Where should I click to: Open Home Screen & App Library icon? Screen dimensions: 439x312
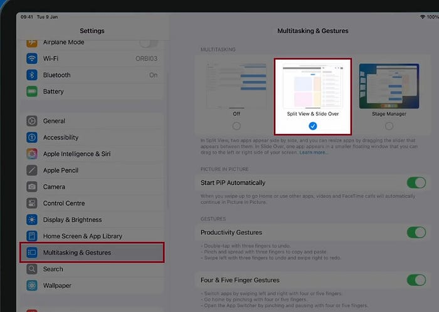pyautogui.click(x=32, y=236)
